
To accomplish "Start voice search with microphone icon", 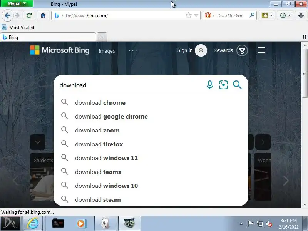I will [x=210, y=85].
